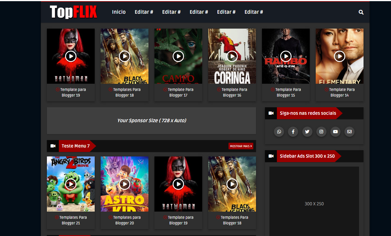Viewport: 391px width, 236px height.
Task: Select the Sidebar Ads Slot 300 x 250 heading
Action: click(x=307, y=156)
